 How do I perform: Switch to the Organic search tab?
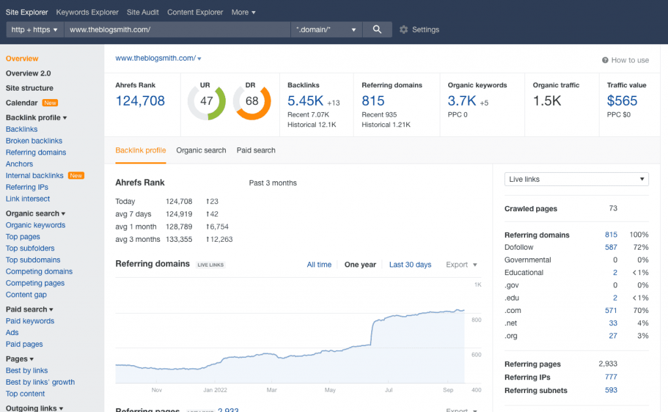click(201, 150)
